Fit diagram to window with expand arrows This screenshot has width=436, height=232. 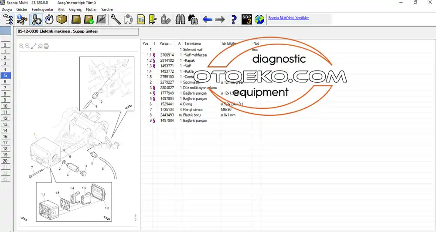tap(34, 46)
